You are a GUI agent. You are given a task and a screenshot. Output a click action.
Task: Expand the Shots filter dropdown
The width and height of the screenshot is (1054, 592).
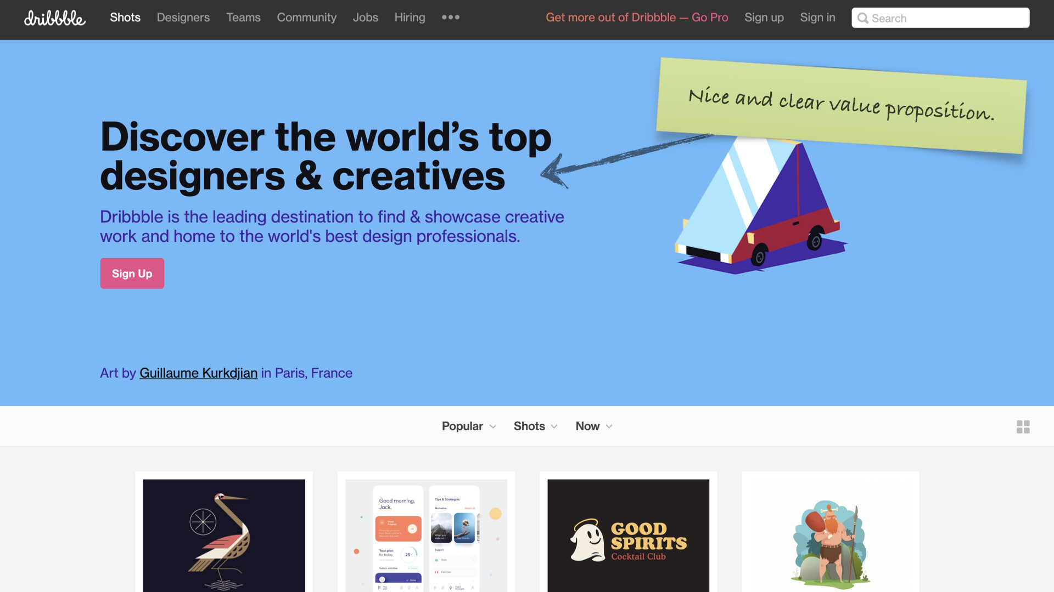pos(535,426)
